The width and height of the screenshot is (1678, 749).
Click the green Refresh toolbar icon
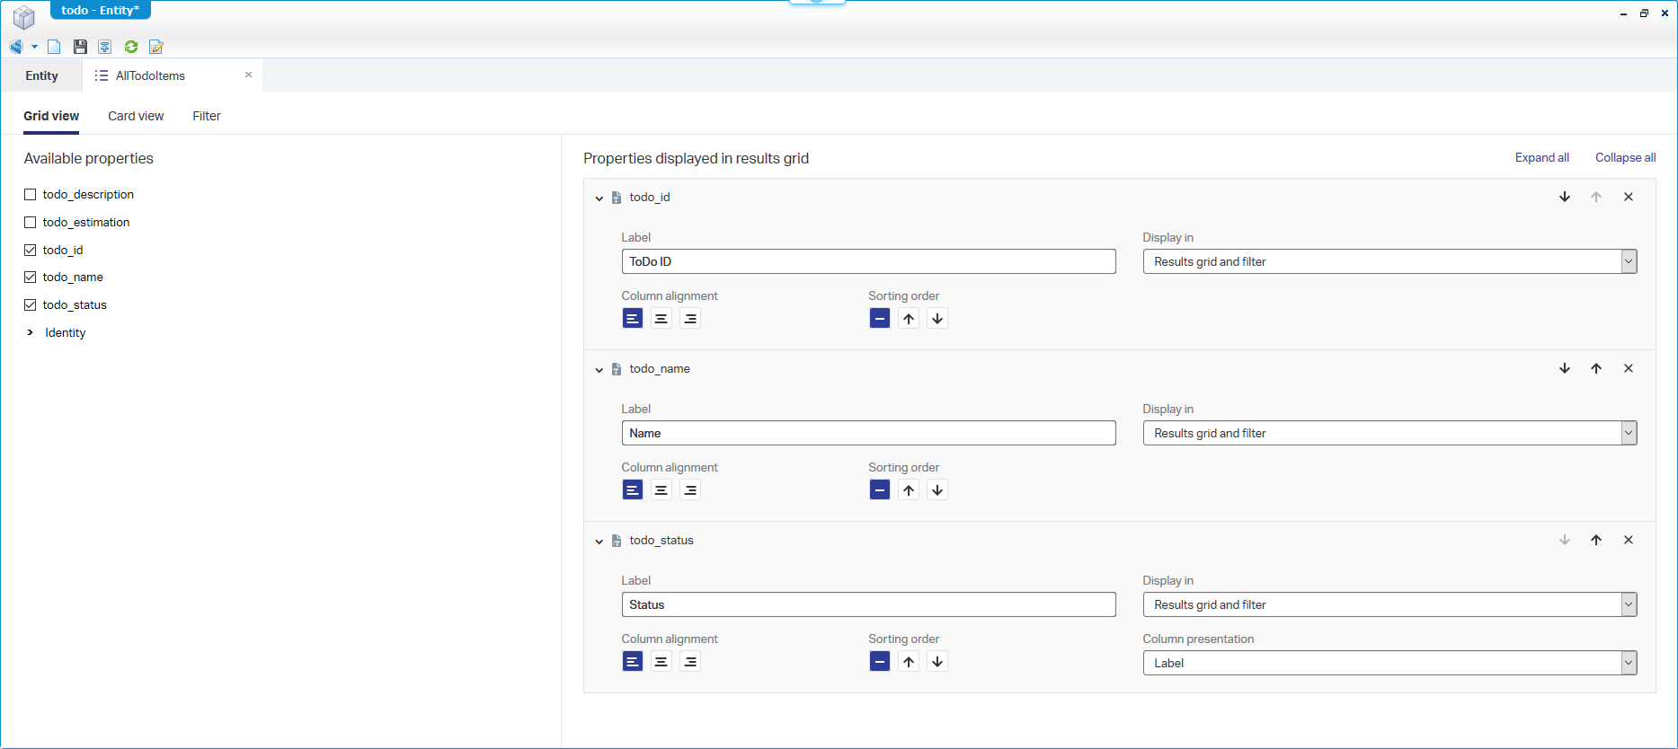click(x=131, y=47)
